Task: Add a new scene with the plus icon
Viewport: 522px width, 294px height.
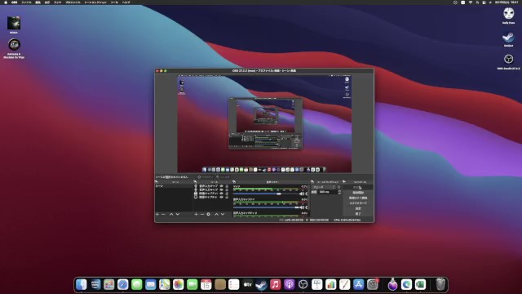Action: 157,214
